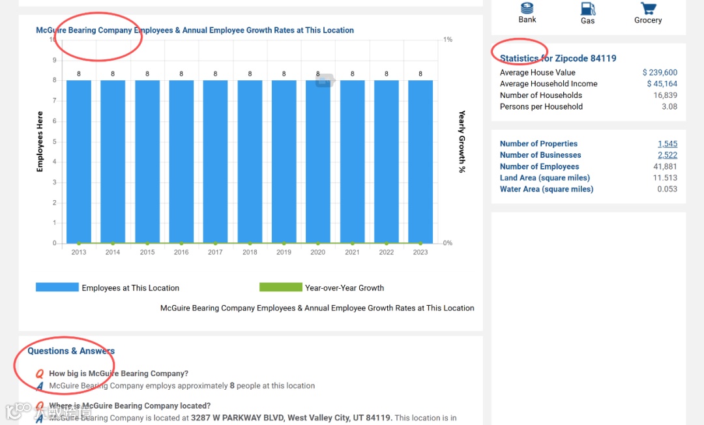The height and width of the screenshot is (425, 704).
Task: Click the Gas pump icon
Action: click(x=587, y=8)
